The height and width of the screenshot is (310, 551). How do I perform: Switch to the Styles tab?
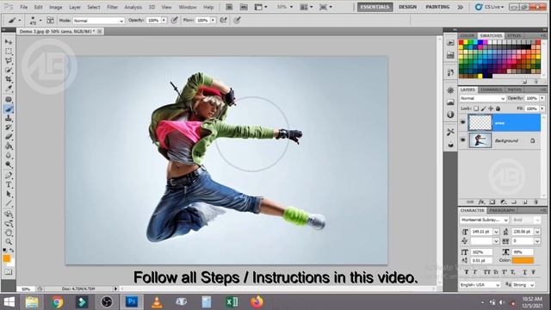pos(514,36)
